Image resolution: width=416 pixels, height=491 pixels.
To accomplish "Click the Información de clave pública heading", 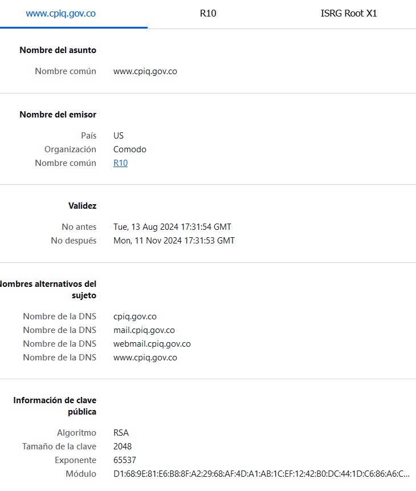I will [55, 406].
